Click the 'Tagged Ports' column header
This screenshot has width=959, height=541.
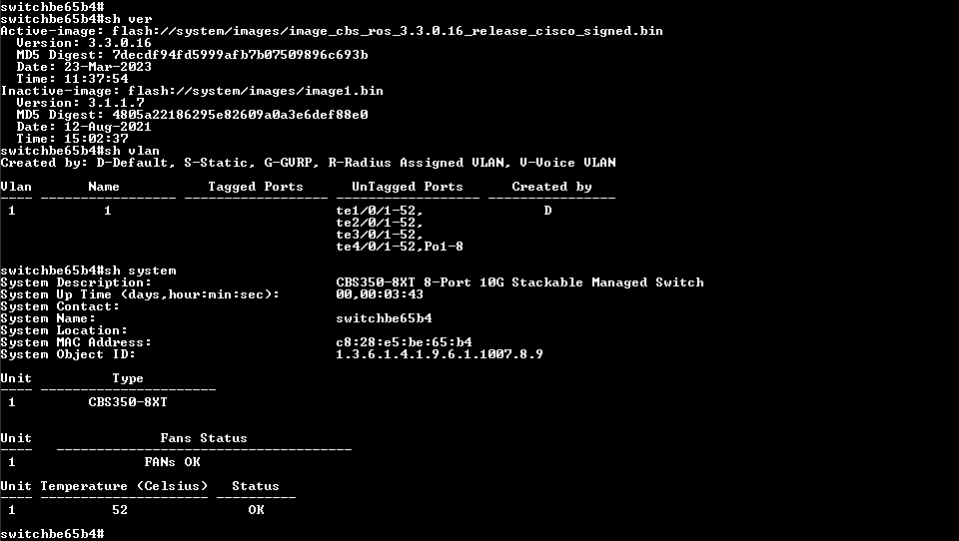point(256,187)
